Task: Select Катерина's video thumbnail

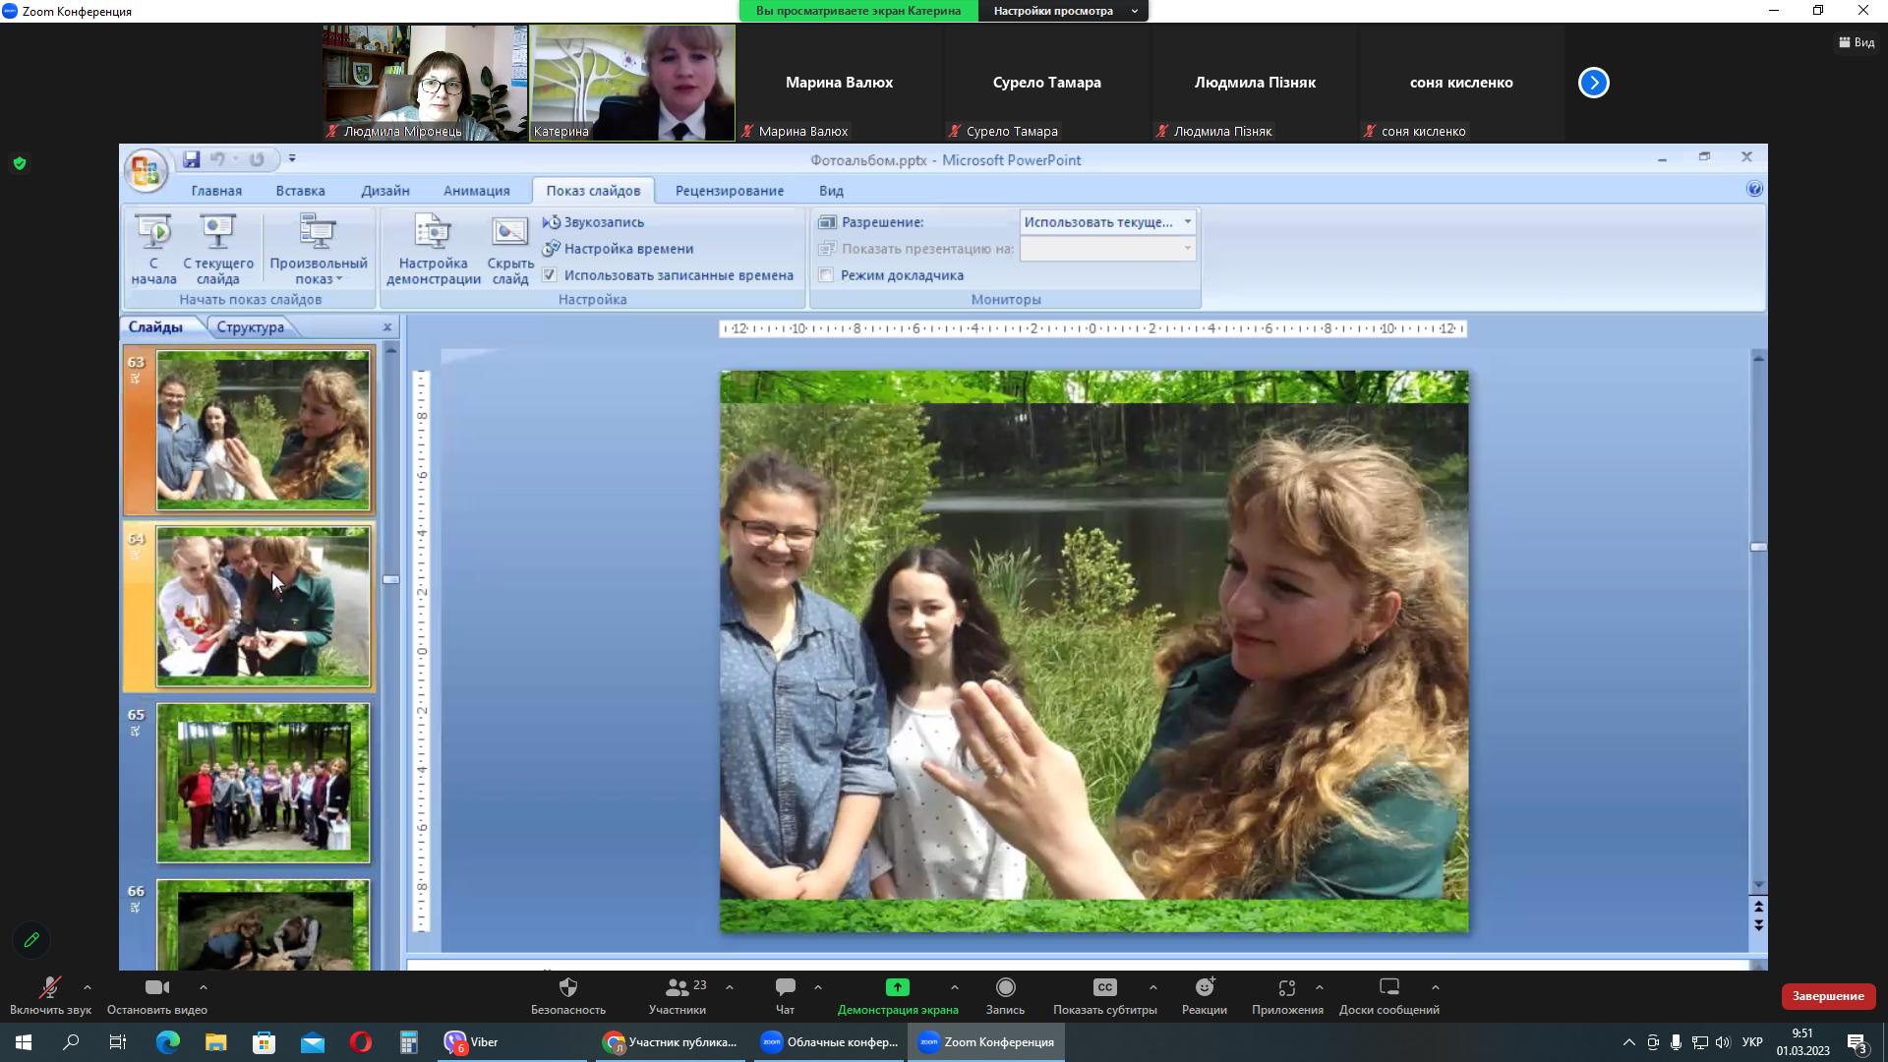Action: click(632, 83)
